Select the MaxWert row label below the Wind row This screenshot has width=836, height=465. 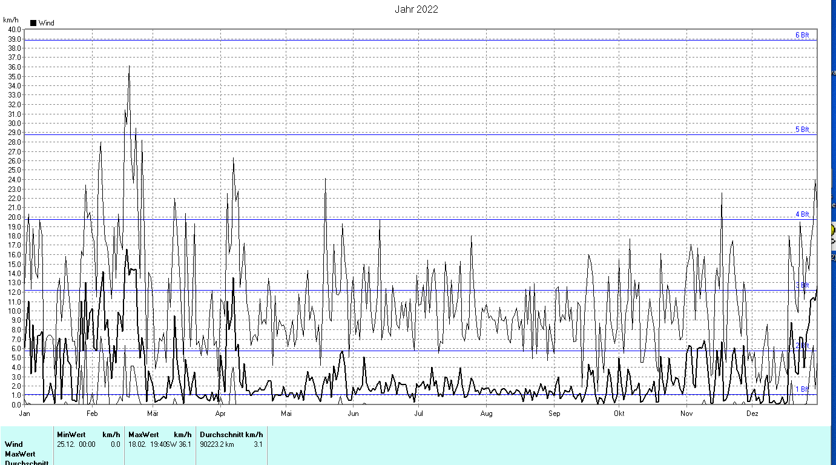(20, 454)
